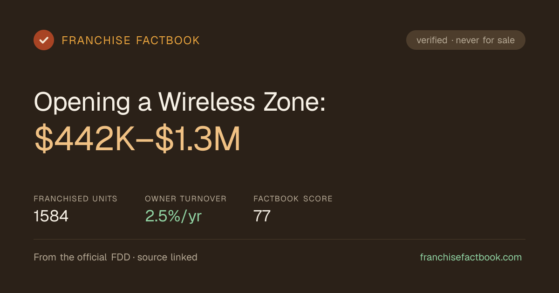559x293 pixels.
Task: Select the 2.5%/yr turnover value
Action: click(173, 216)
